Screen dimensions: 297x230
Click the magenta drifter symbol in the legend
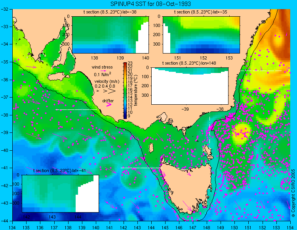coord(109,104)
